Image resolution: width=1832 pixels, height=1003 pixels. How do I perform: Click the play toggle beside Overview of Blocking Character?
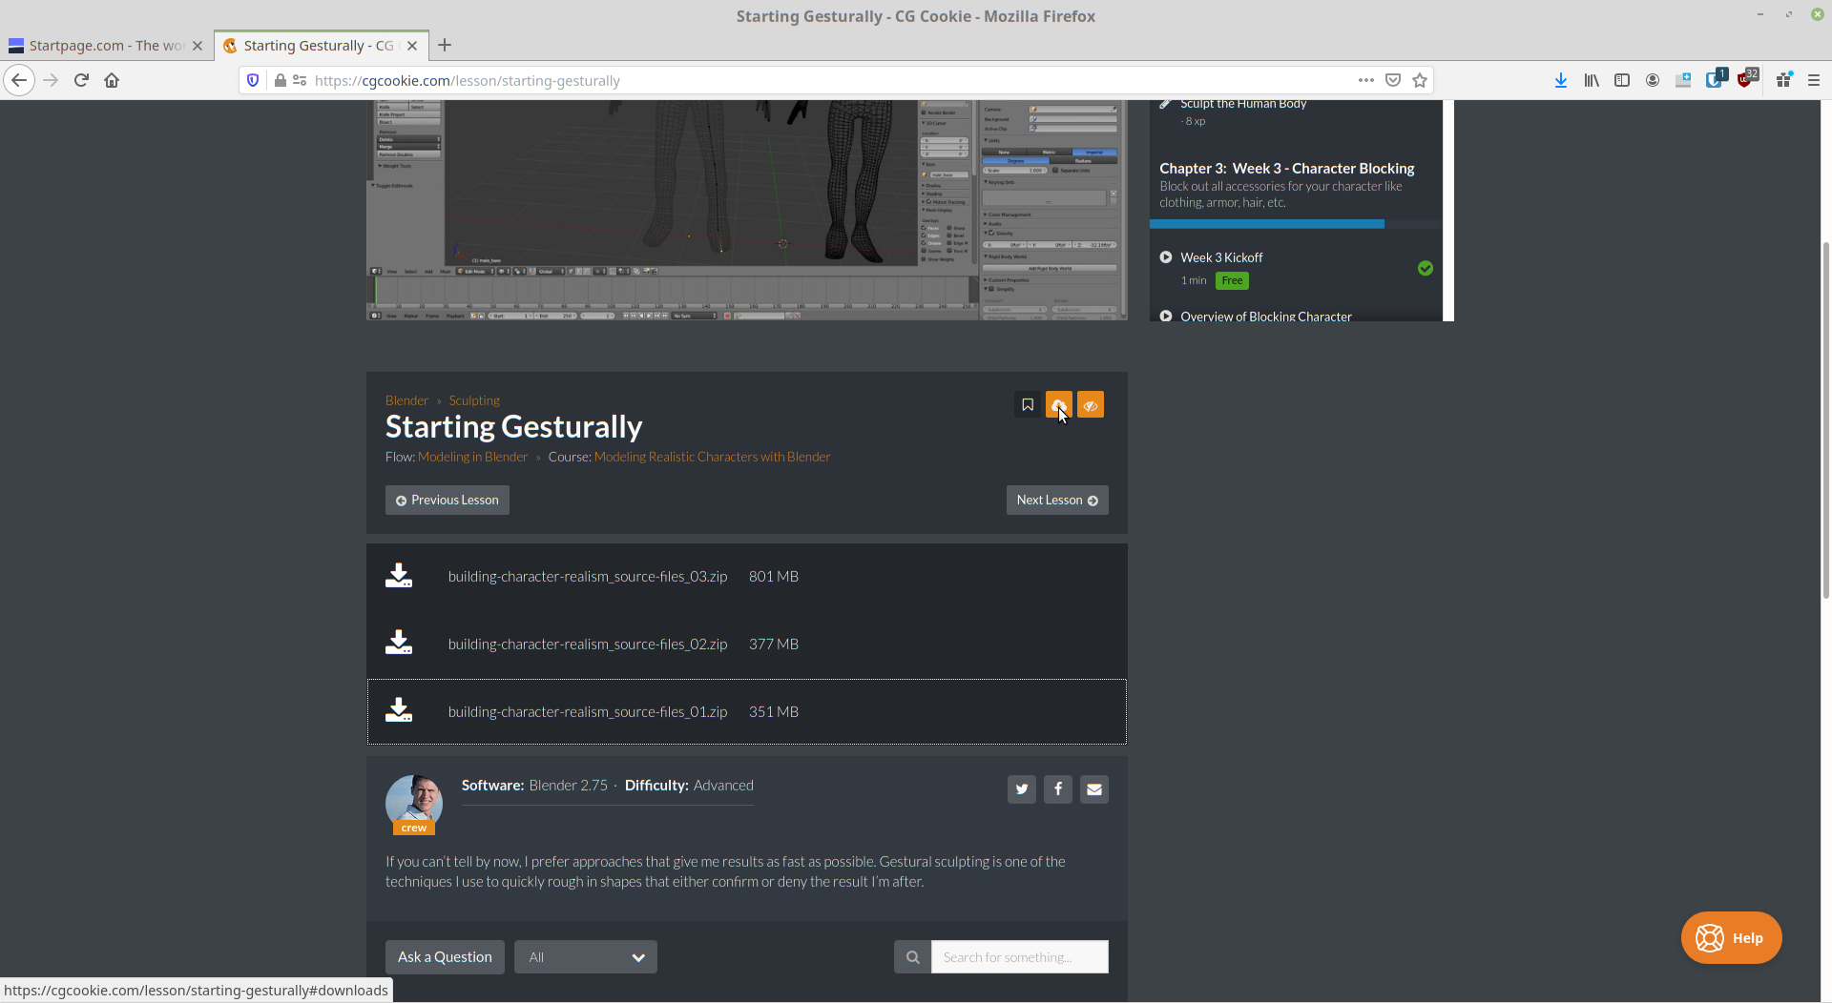1165,315
